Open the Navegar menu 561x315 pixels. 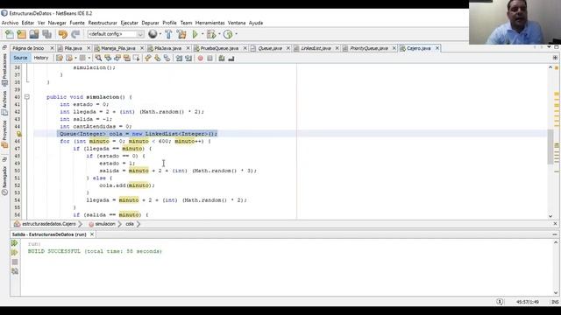coord(57,23)
